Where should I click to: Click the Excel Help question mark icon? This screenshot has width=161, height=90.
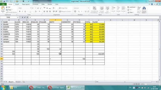click(x=152, y=4)
